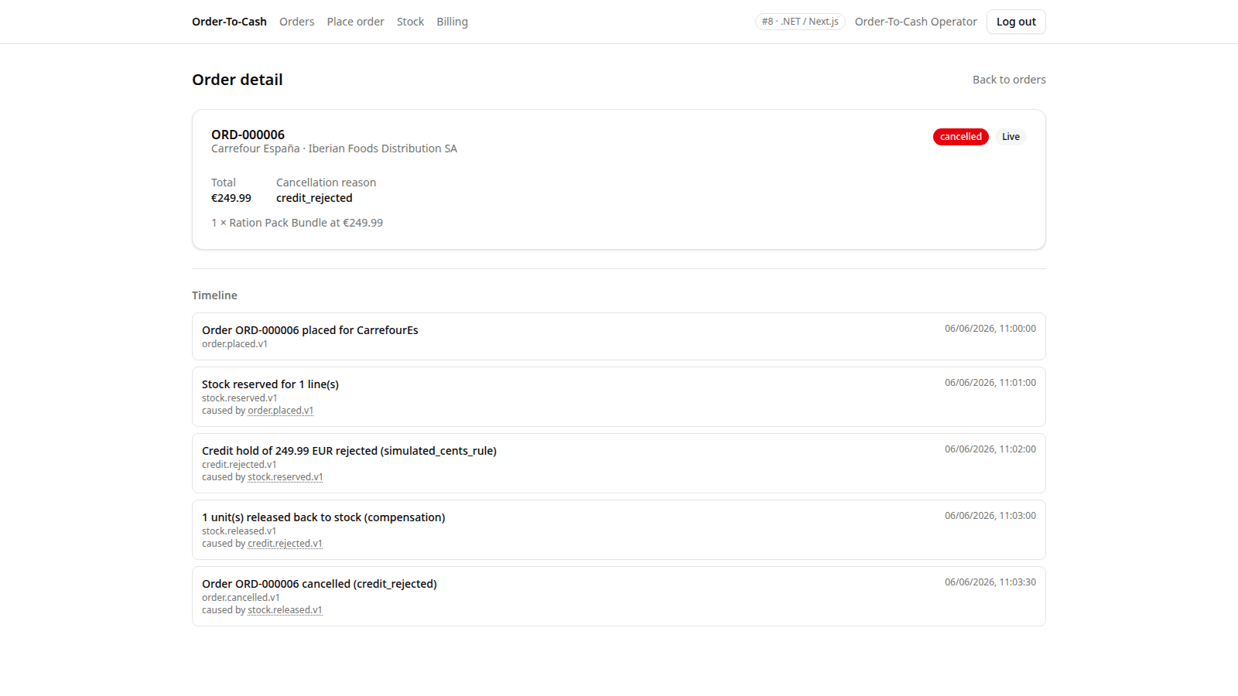Screen dimensions: 1238x696
Task: Click the Ration Pack Bundle line item
Action: click(297, 223)
